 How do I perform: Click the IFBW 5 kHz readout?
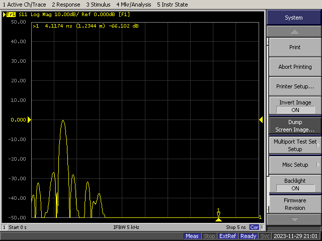click(126, 227)
